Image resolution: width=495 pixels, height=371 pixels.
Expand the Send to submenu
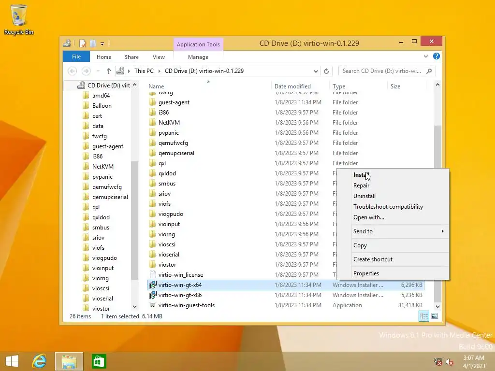393,231
